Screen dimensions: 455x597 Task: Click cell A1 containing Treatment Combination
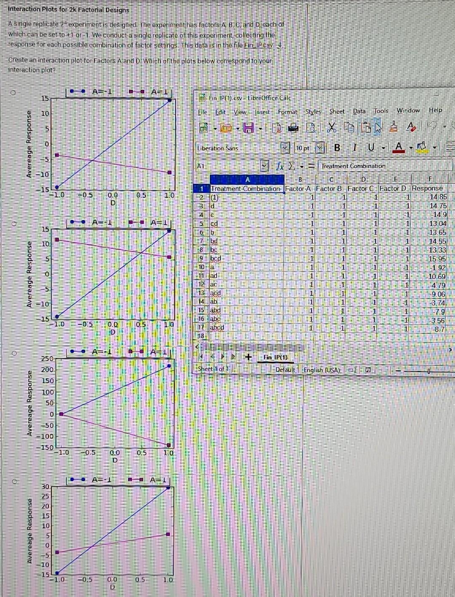(x=246, y=188)
